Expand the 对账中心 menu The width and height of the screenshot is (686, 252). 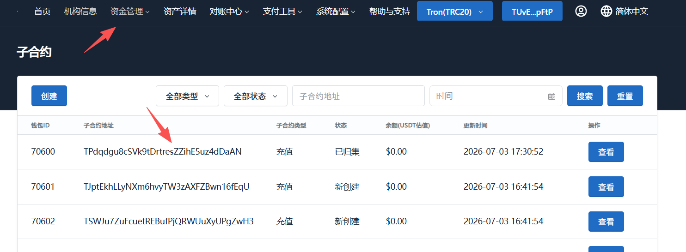tap(229, 11)
